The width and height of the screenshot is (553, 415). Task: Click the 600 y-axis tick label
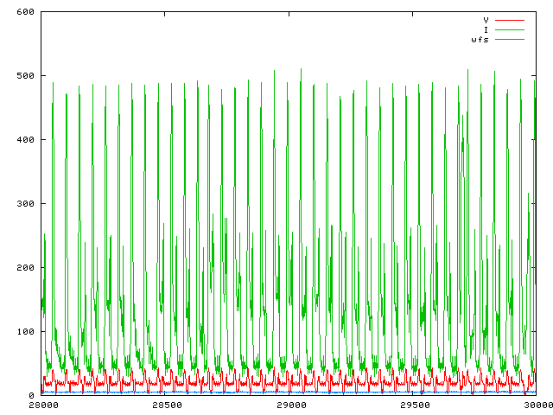tap(24, 12)
